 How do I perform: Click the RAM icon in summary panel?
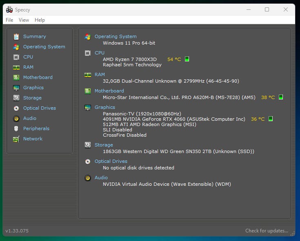(x=88, y=75)
